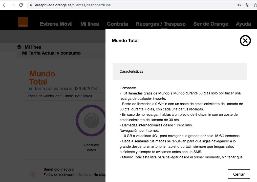Click the browser address bar URL
Screen dimensions: 257x182
[73, 5]
